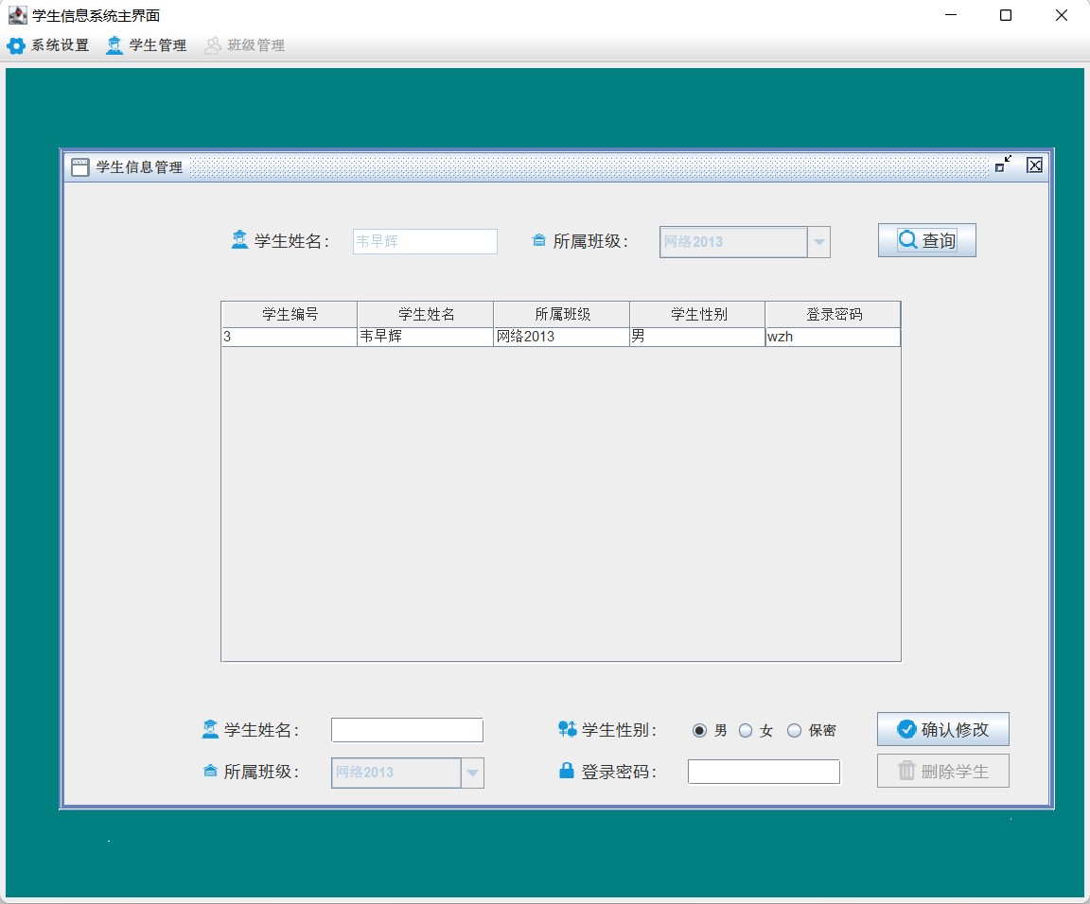Click the trash icon on 删除学生 button

pyautogui.click(x=906, y=770)
